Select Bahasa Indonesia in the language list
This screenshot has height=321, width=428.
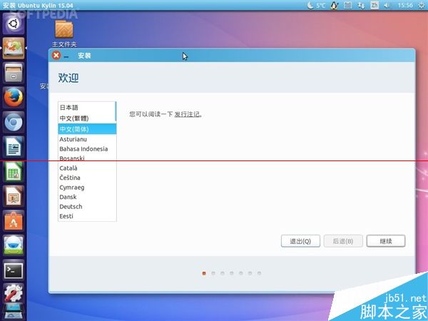[87, 149]
